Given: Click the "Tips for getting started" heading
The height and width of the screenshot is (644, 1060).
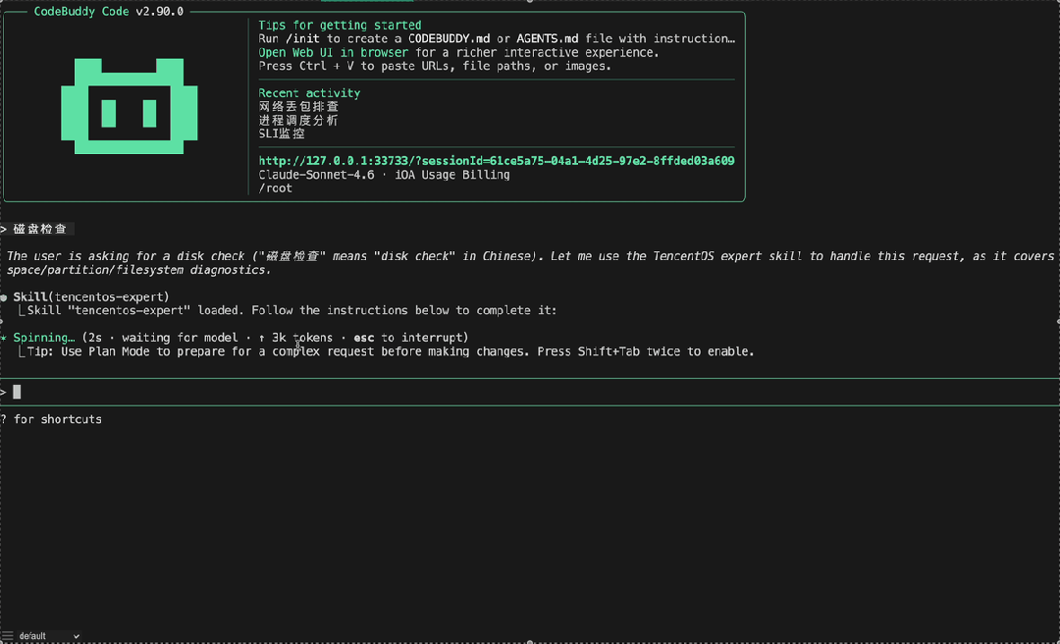Looking at the screenshot, I should [340, 25].
